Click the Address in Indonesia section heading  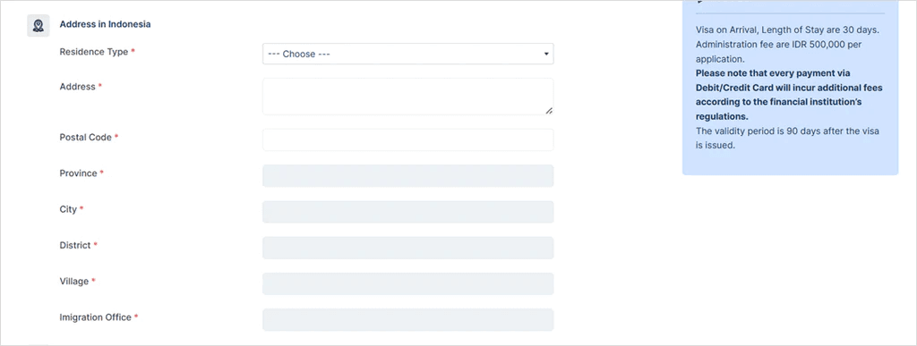point(106,24)
